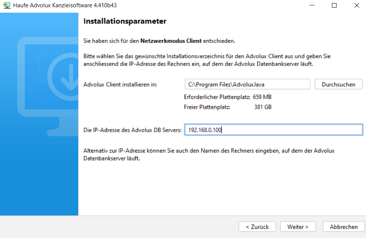This screenshot has width=366, height=238.
Task: Click 'Die IP-Adresse des Advolux DB Servers:' label
Action: click(x=132, y=130)
